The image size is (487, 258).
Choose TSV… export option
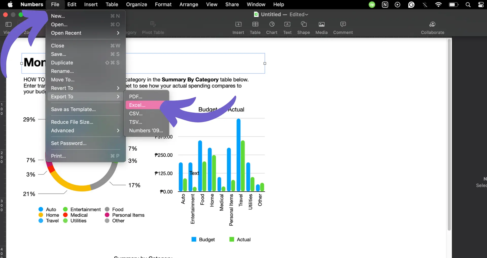pos(147,122)
